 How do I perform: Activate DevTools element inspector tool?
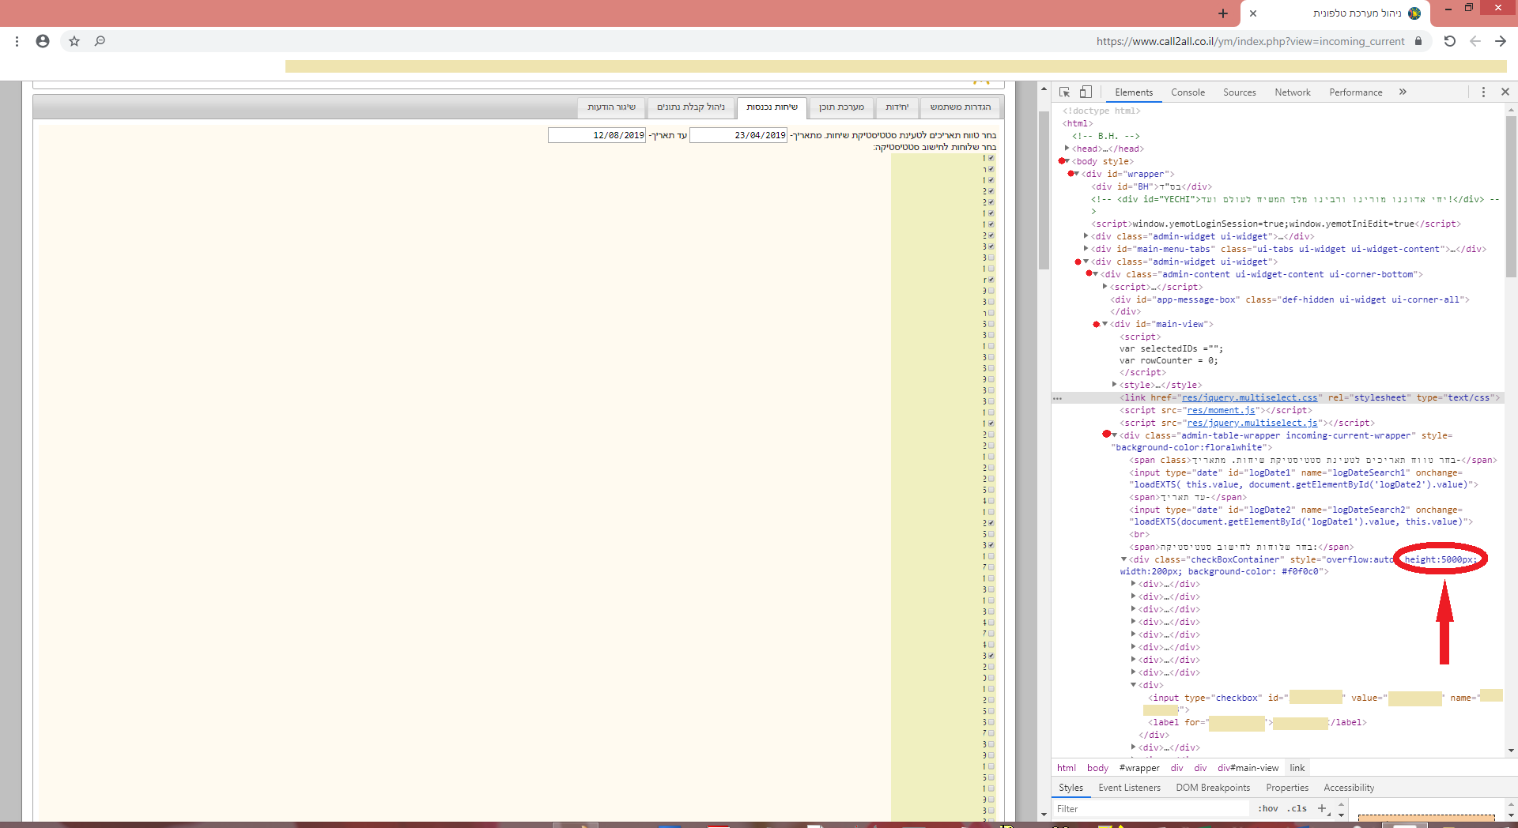tap(1064, 92)
